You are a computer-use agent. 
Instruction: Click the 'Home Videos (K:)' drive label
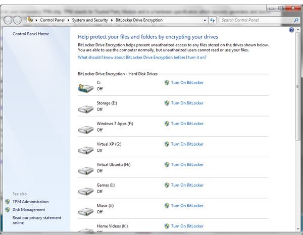pos(112,226)
